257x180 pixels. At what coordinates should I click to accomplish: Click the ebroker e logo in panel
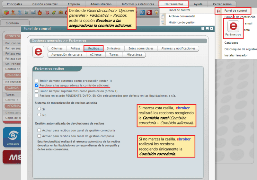38,52
